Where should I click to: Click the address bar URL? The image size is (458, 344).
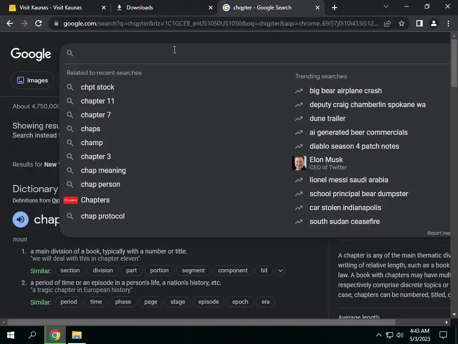point(221,23)
